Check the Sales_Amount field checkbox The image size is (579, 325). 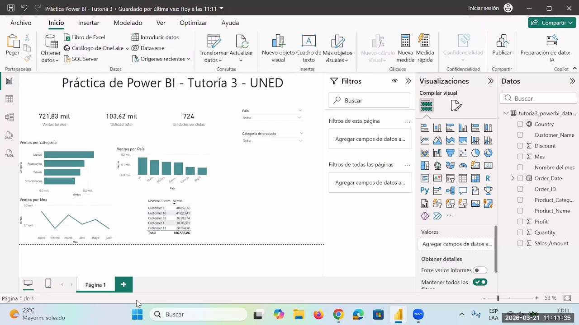coord(520,243)
